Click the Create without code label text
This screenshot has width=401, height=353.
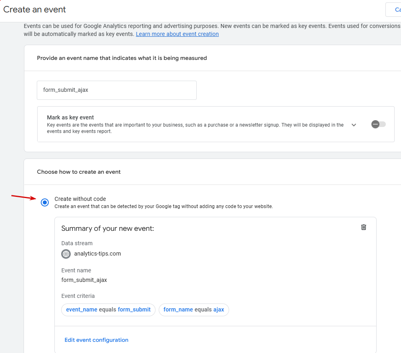(x=80, y=199)
